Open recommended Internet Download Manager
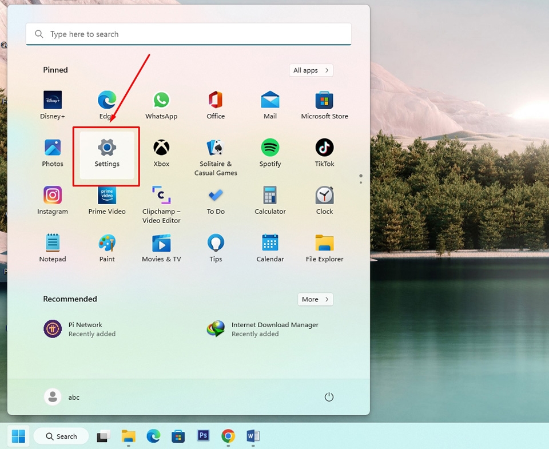Viewport: 549px width, 449px height. [262, 329]
